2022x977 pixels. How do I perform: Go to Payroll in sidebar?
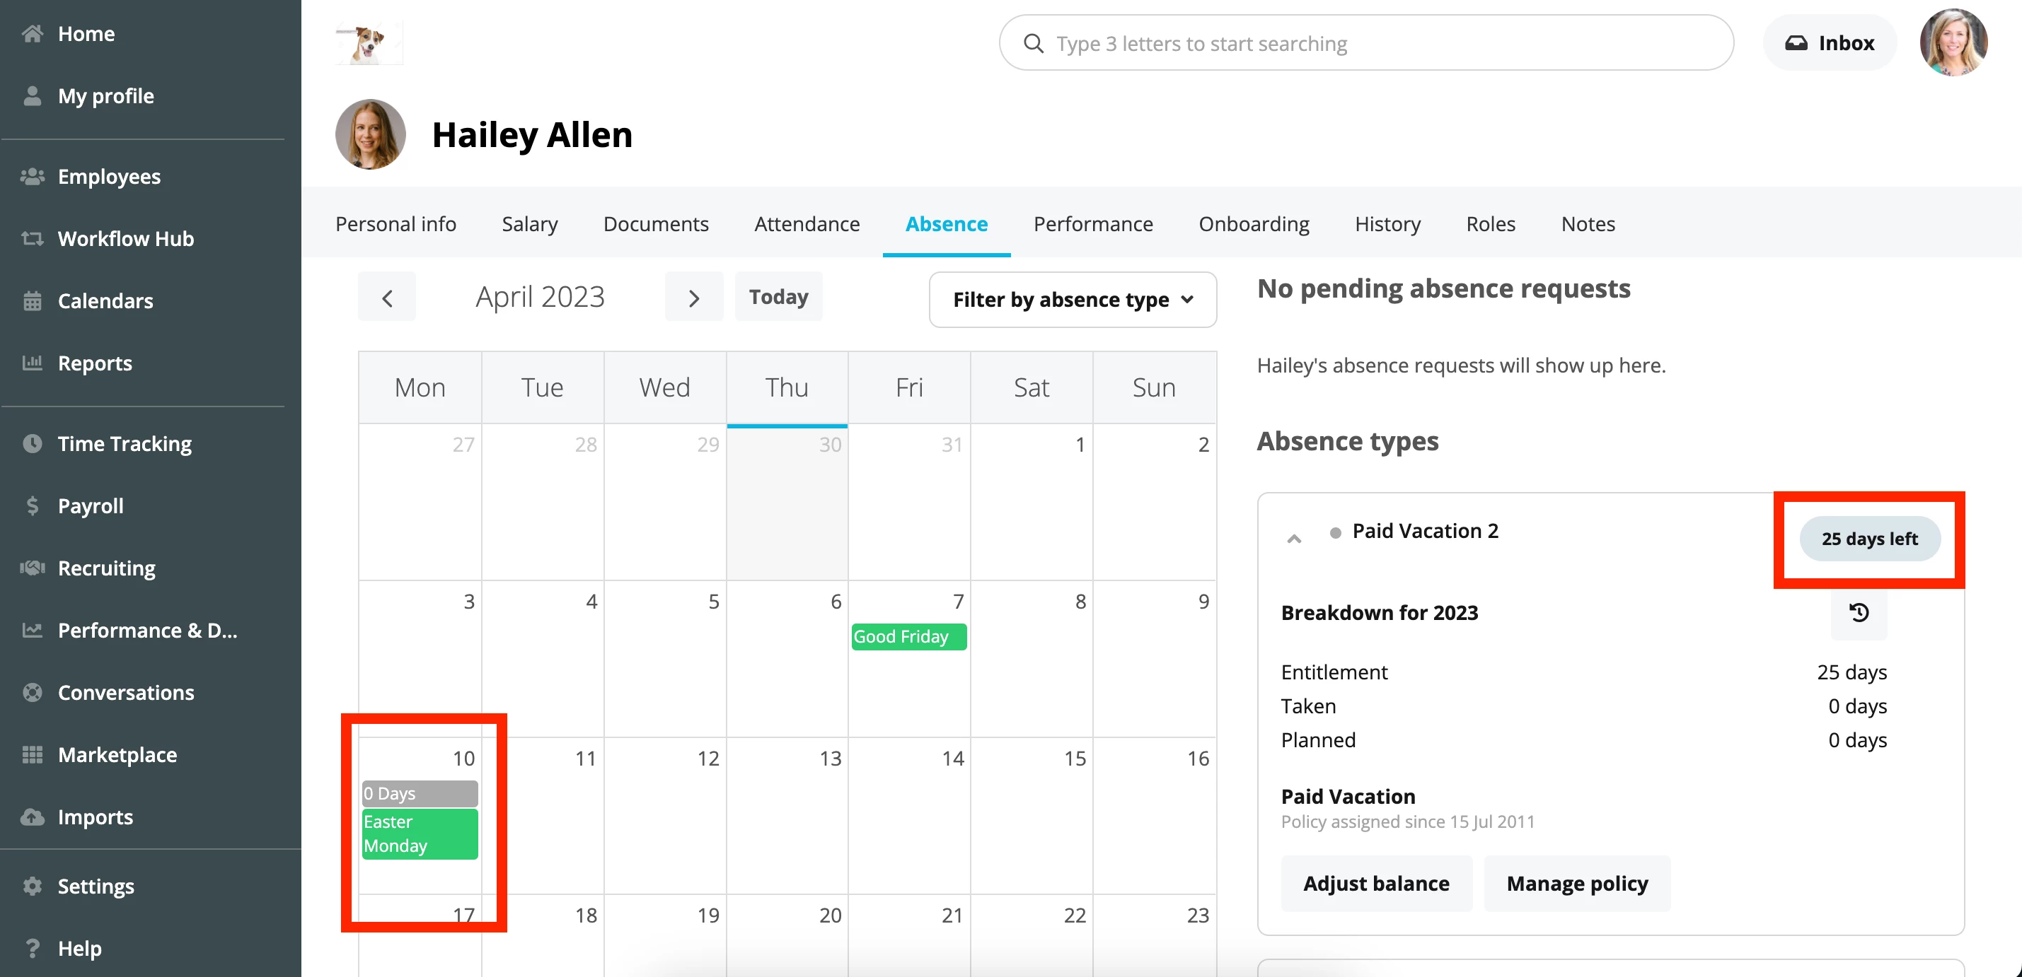click(x=91, y=505)
